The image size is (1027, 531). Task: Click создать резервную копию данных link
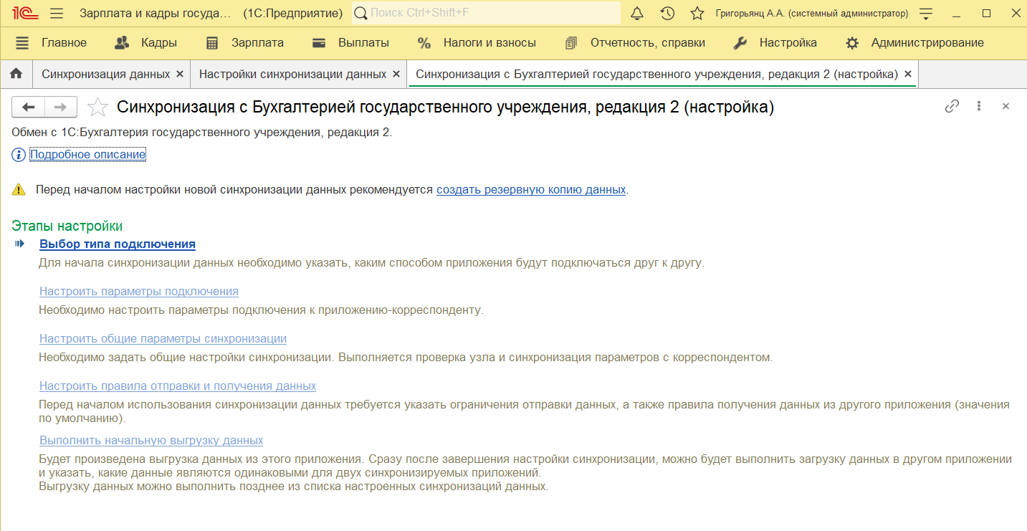coord(530,190)
